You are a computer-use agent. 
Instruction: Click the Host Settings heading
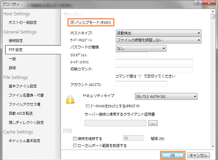point(17,14)
